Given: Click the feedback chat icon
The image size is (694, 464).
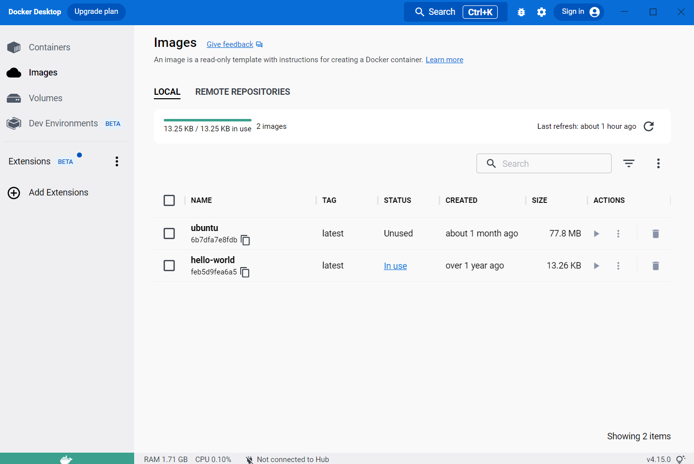Looking at the screenshot, I should pos(259,44).
